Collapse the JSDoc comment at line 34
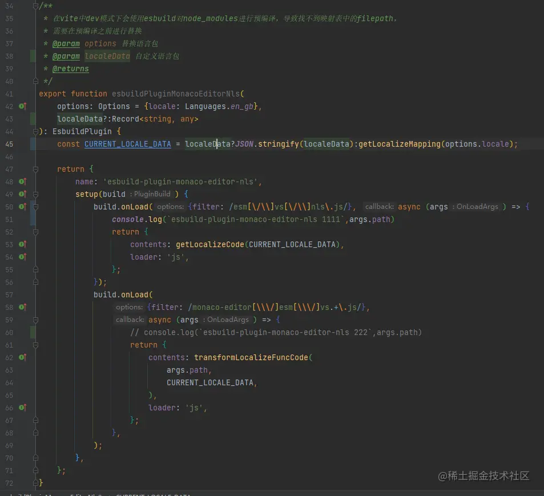The height and width of the screenshot is (496, 544). [35, 6]
